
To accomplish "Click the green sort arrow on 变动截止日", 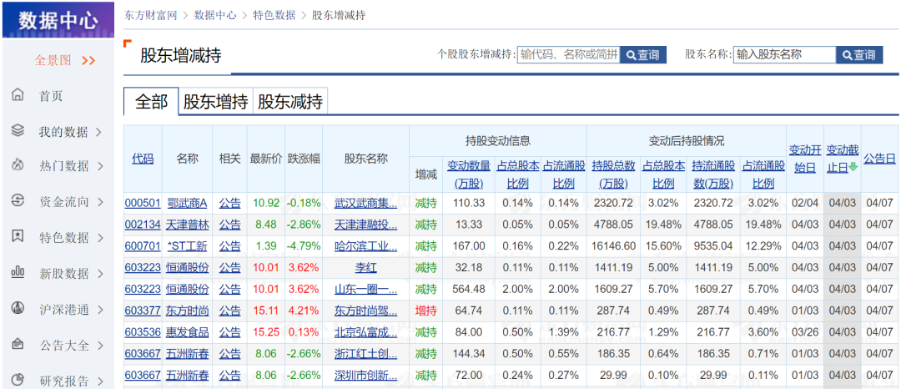I will click(853, 168).
